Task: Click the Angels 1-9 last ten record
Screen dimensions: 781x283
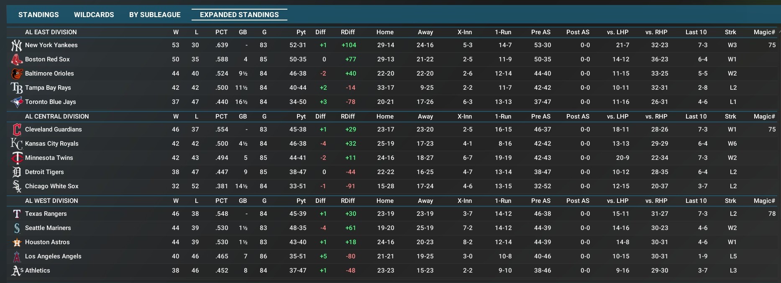Action: (x=703, y=256)
